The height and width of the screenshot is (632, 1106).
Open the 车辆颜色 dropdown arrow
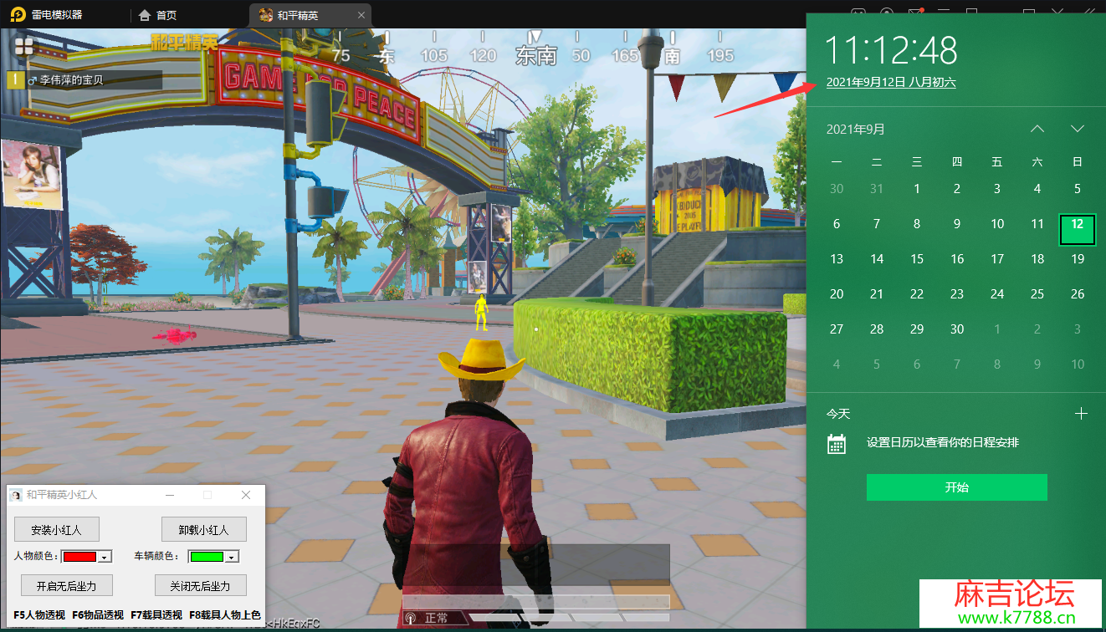pyautogui.click(x=232, y=557)
